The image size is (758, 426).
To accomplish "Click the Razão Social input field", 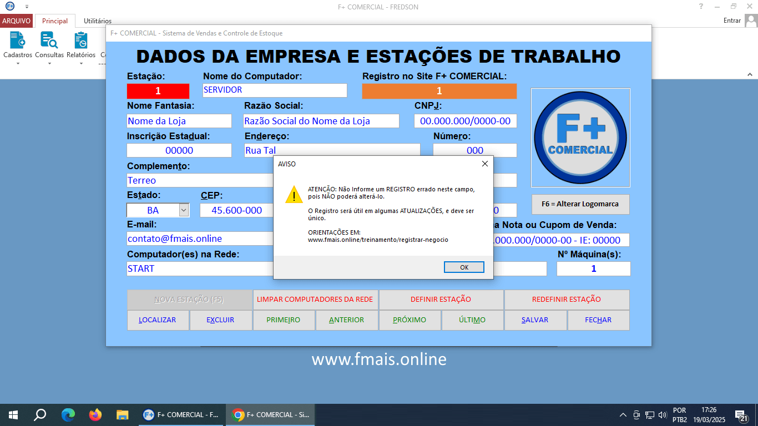I will click(x=321, y=121).
